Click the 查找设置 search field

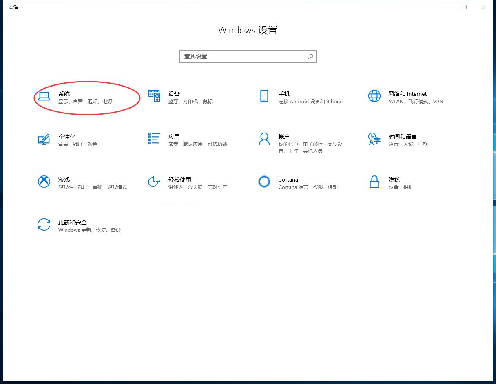point(248,57)
